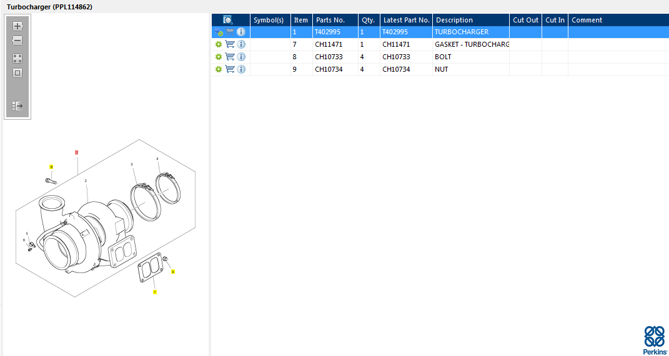Click the list export arrow icon
This screenshot has height=356, width=669.
17,106
